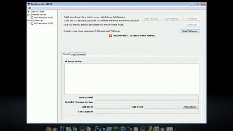Collapse the Recent Devices tree node
Viewport: 233px width, 131px height.
pyautogui.click(x=28, y=20)
